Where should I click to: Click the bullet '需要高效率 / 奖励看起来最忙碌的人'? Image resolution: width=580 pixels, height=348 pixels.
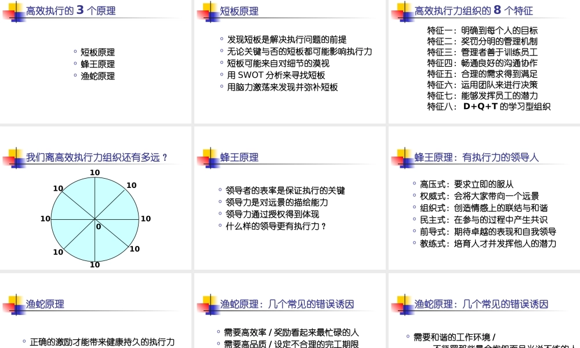click(292, 332)
